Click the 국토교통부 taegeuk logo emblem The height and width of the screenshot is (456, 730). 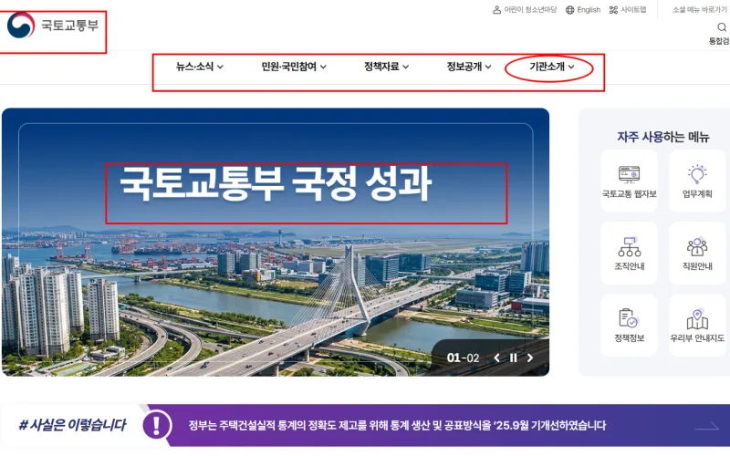pyautogui.click(x=21, y=26)
